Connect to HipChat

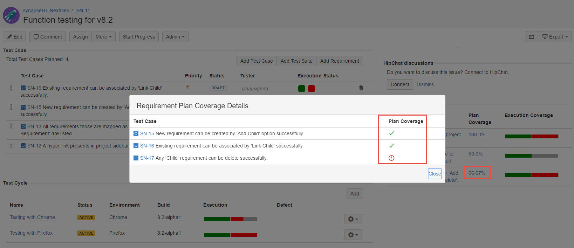pyautogui.click(x=400, y=84)
